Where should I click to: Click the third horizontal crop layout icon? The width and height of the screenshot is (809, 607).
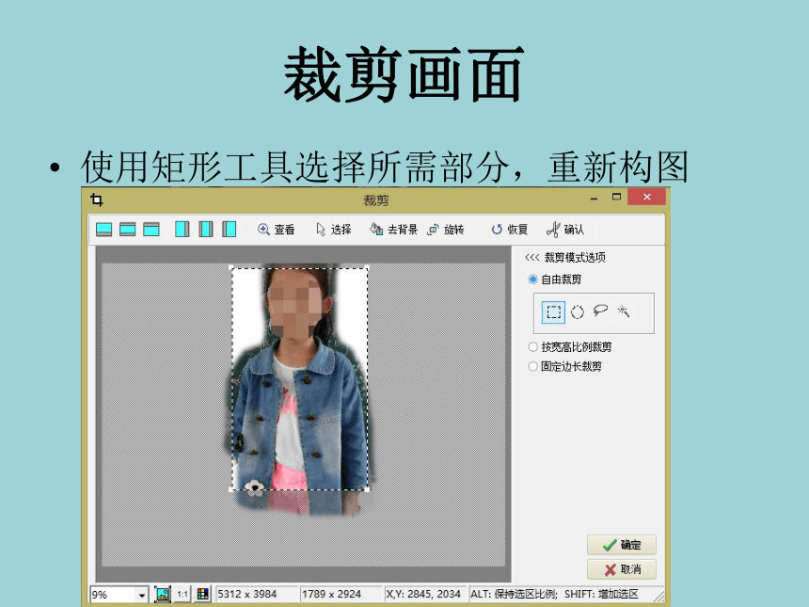pyautogui.click(x=151, y=230)
